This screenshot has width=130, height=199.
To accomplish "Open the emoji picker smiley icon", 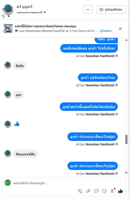I will [x=104, y=191].
